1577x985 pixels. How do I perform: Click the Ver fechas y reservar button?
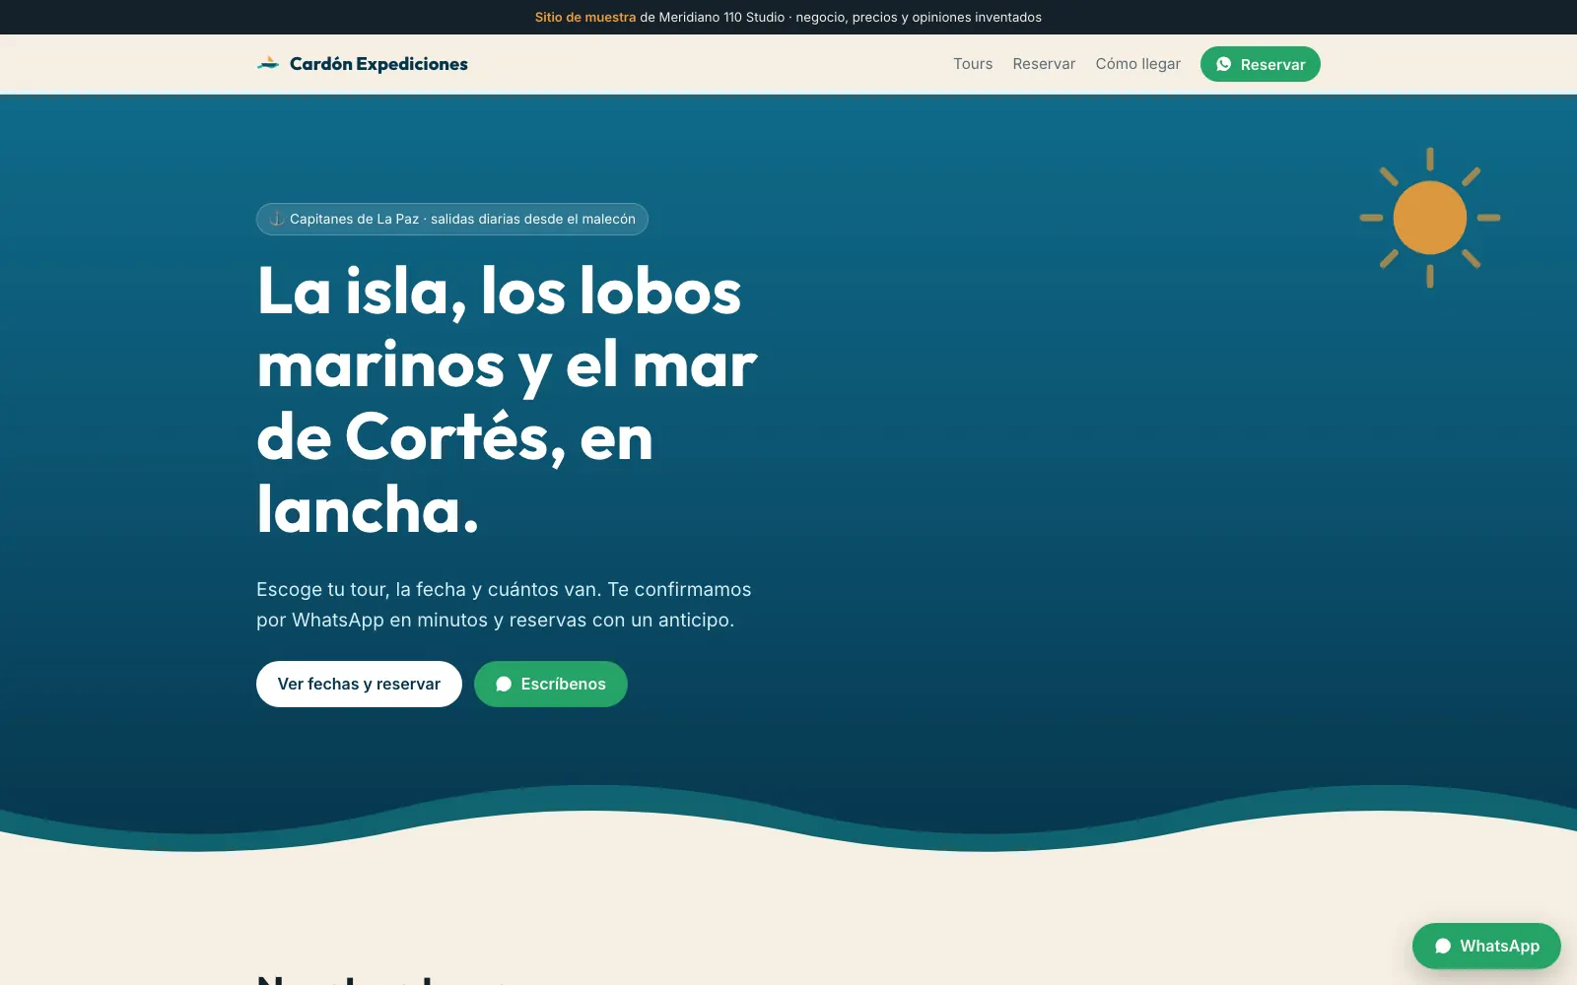359,684
